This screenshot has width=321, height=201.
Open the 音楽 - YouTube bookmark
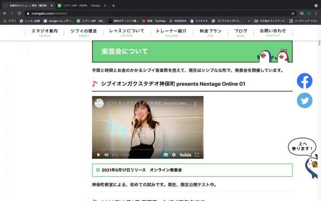pyautogui.click(x=154, y=21)
